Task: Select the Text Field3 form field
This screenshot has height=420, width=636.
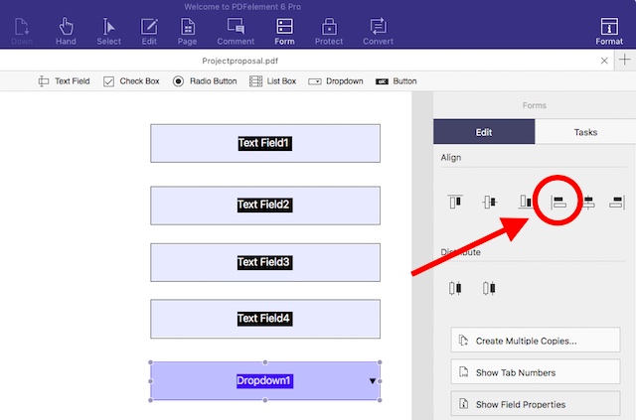Action: pyautogui.click(x=265, y=262)
